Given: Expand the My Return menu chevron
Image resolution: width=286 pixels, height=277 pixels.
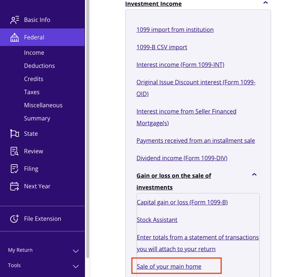Looking at the screenshot, I should click(76, 251).
